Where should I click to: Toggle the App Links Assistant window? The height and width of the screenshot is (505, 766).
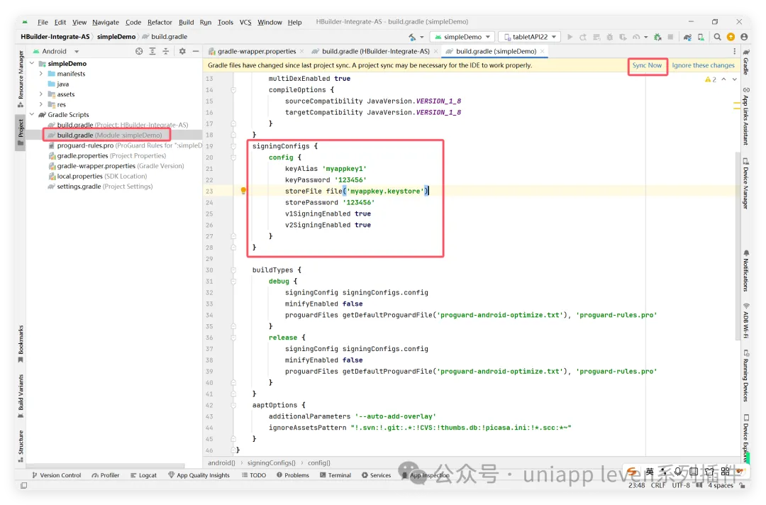coord(746,116)
